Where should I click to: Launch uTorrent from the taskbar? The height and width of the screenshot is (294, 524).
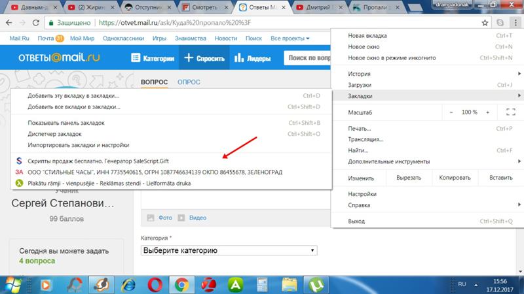pos(316,284)
